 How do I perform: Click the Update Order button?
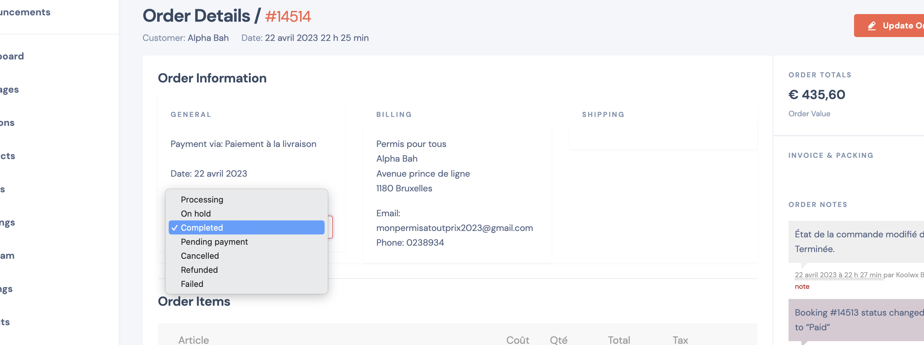(x=889, y=26)
